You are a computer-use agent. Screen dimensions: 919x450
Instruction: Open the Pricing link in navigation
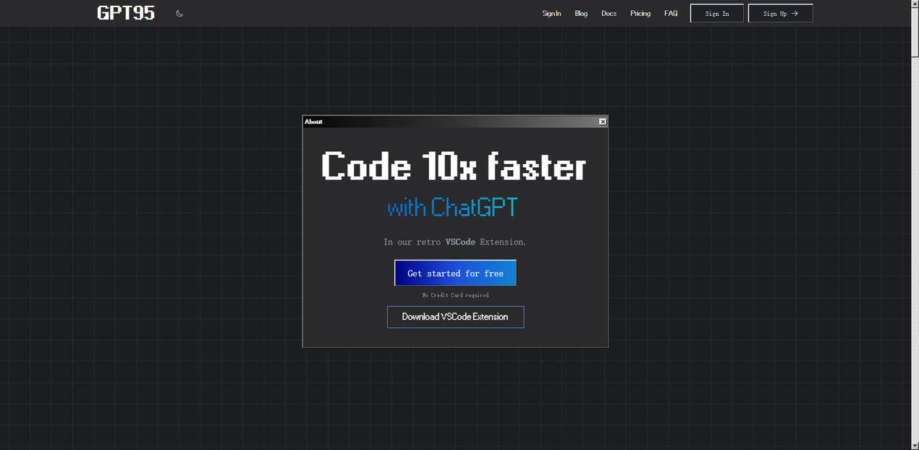[x=640, y=13]
